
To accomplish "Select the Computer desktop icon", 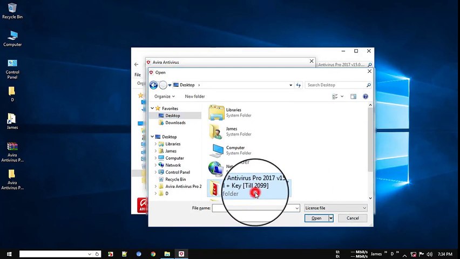I will (12, 38).
